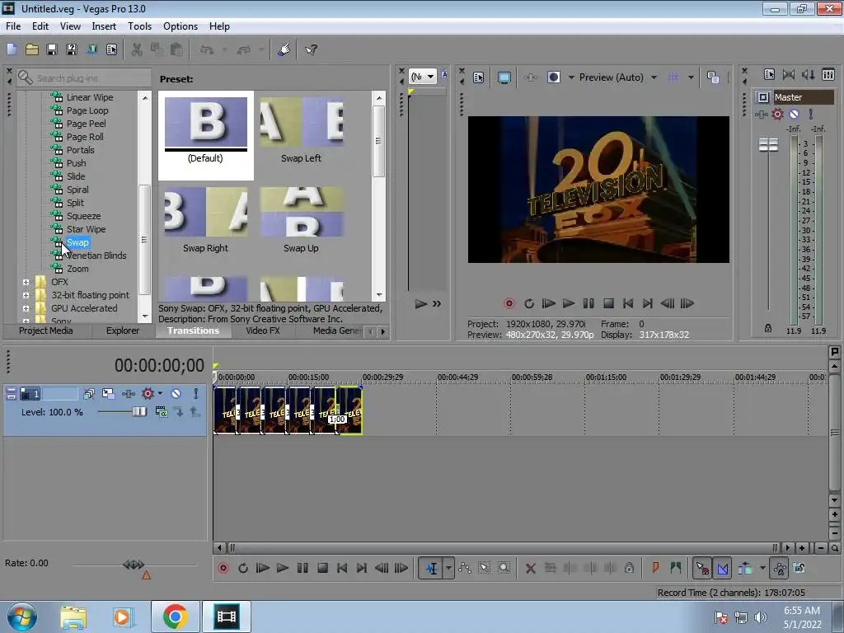Open the Track FX gear dropdown arrow
This screenshot has width=844, height=633.
click(x=160, y=394)
